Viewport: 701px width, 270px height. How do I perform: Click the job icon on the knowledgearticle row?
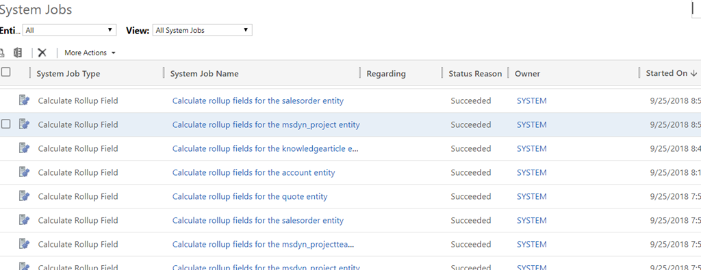[24, 148]
